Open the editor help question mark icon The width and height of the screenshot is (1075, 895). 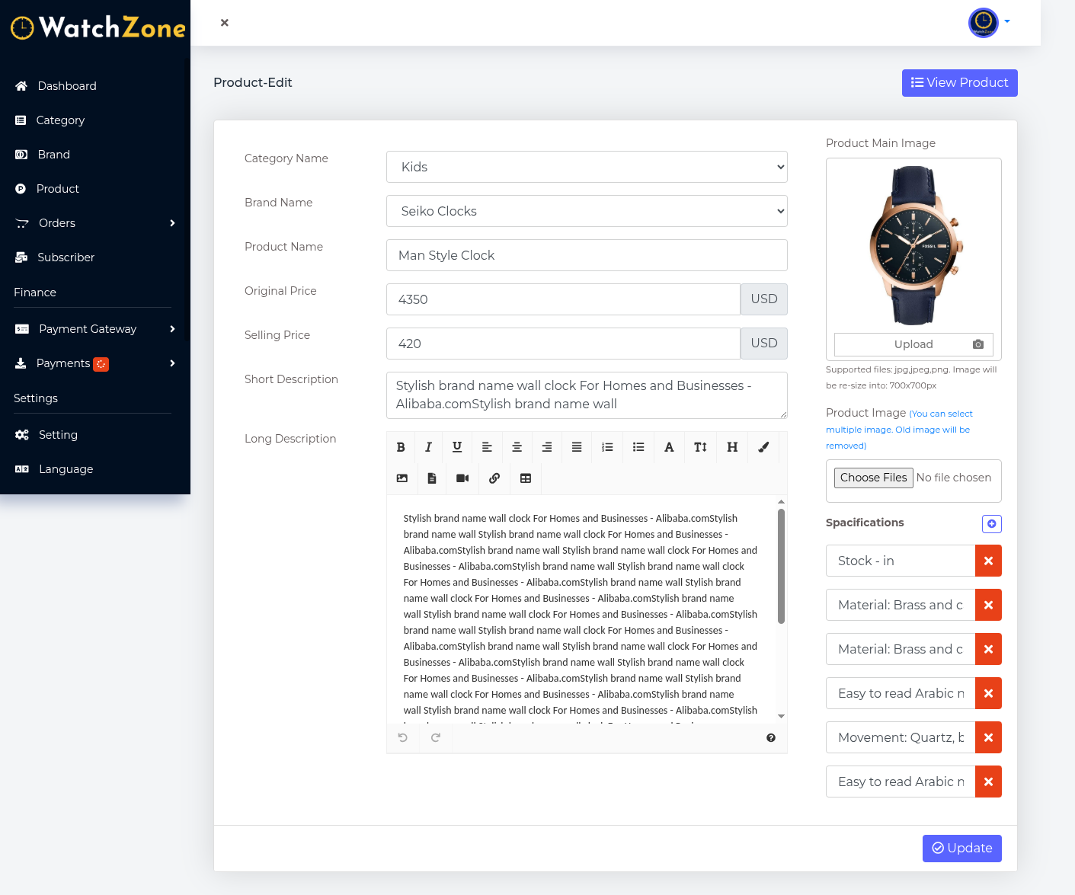point(771,737)
